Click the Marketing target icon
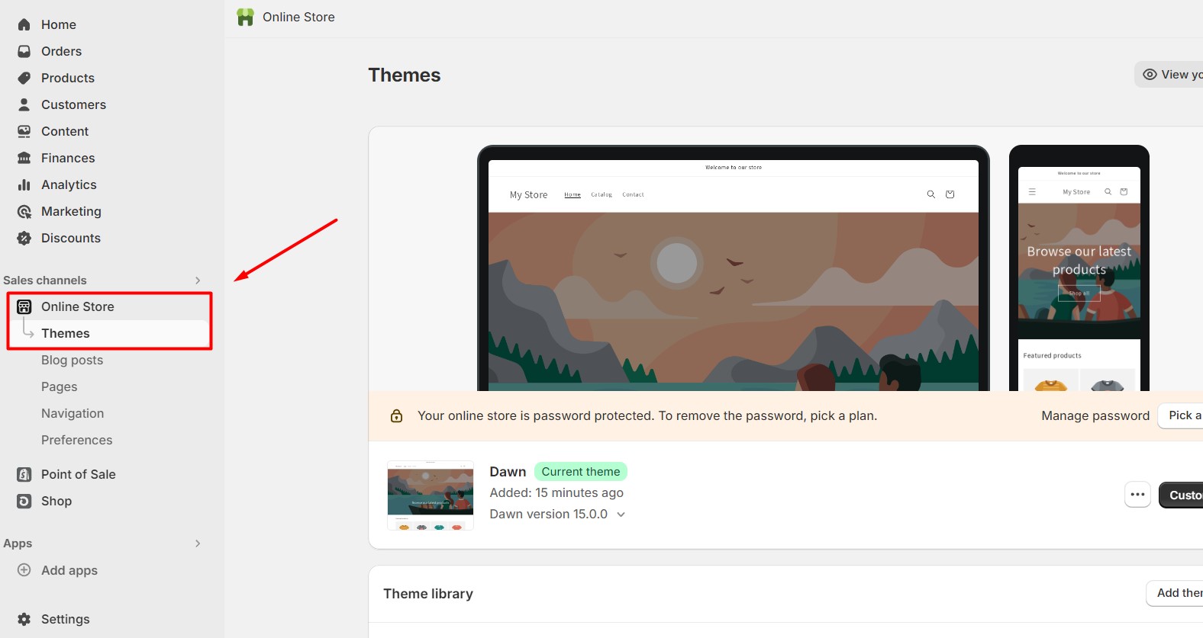The height and width of the screenshot is (638, 1203). [x=24, y=211]
